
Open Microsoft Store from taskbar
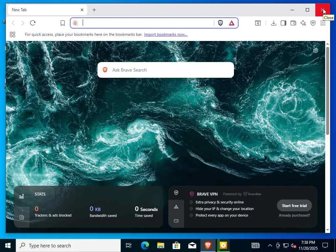176,245
